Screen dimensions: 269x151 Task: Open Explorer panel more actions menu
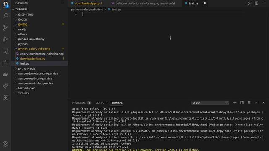pos(62,3)
